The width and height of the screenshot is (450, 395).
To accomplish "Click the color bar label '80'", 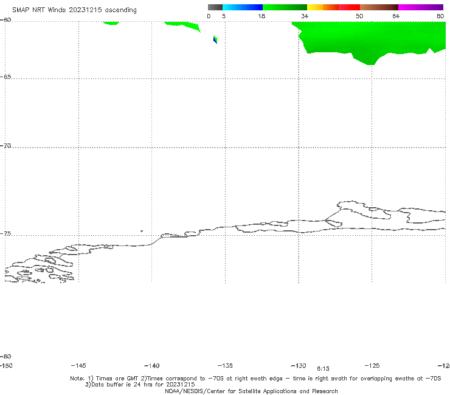I will tap(440, 16).
